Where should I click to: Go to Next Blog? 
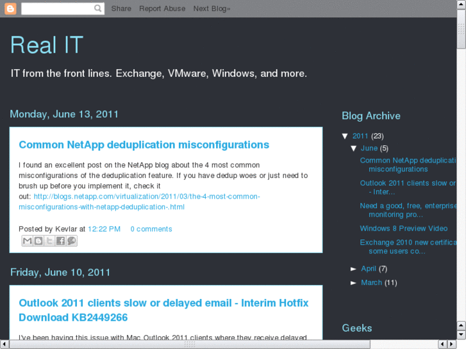click(x=212, y=8)
